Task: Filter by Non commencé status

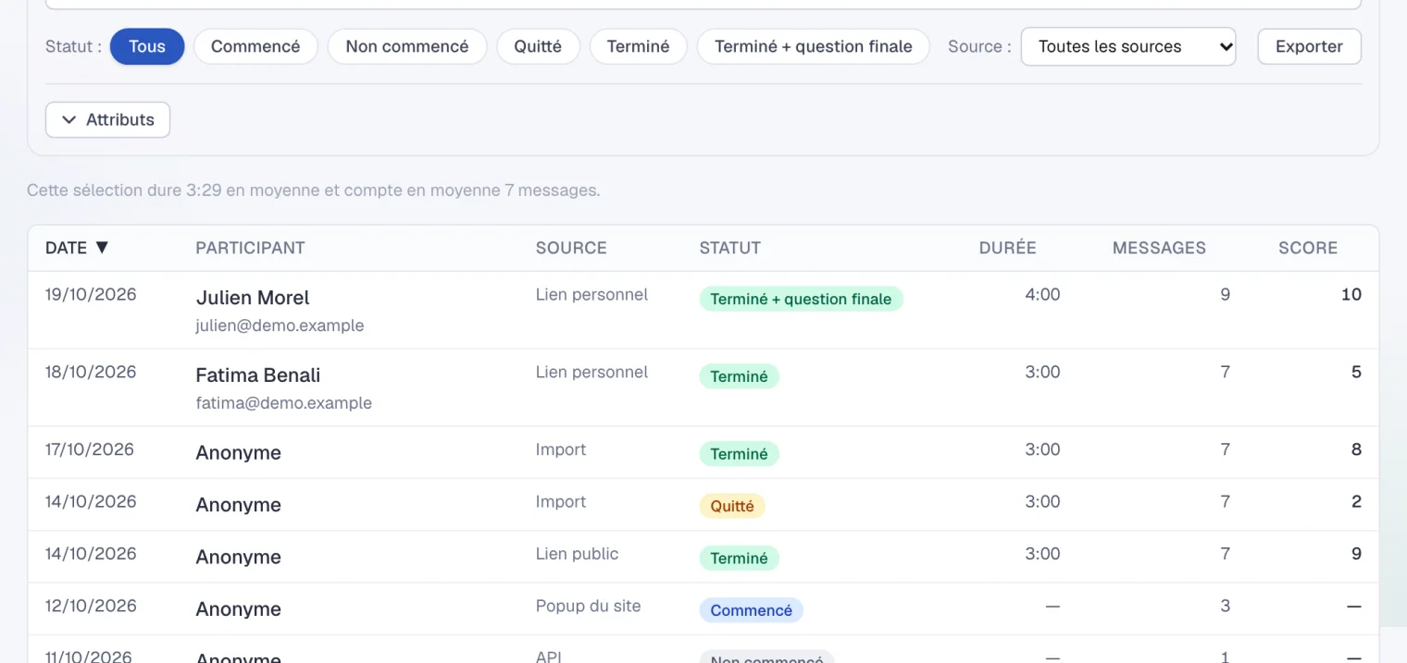Action: click(x=407, y=46)
